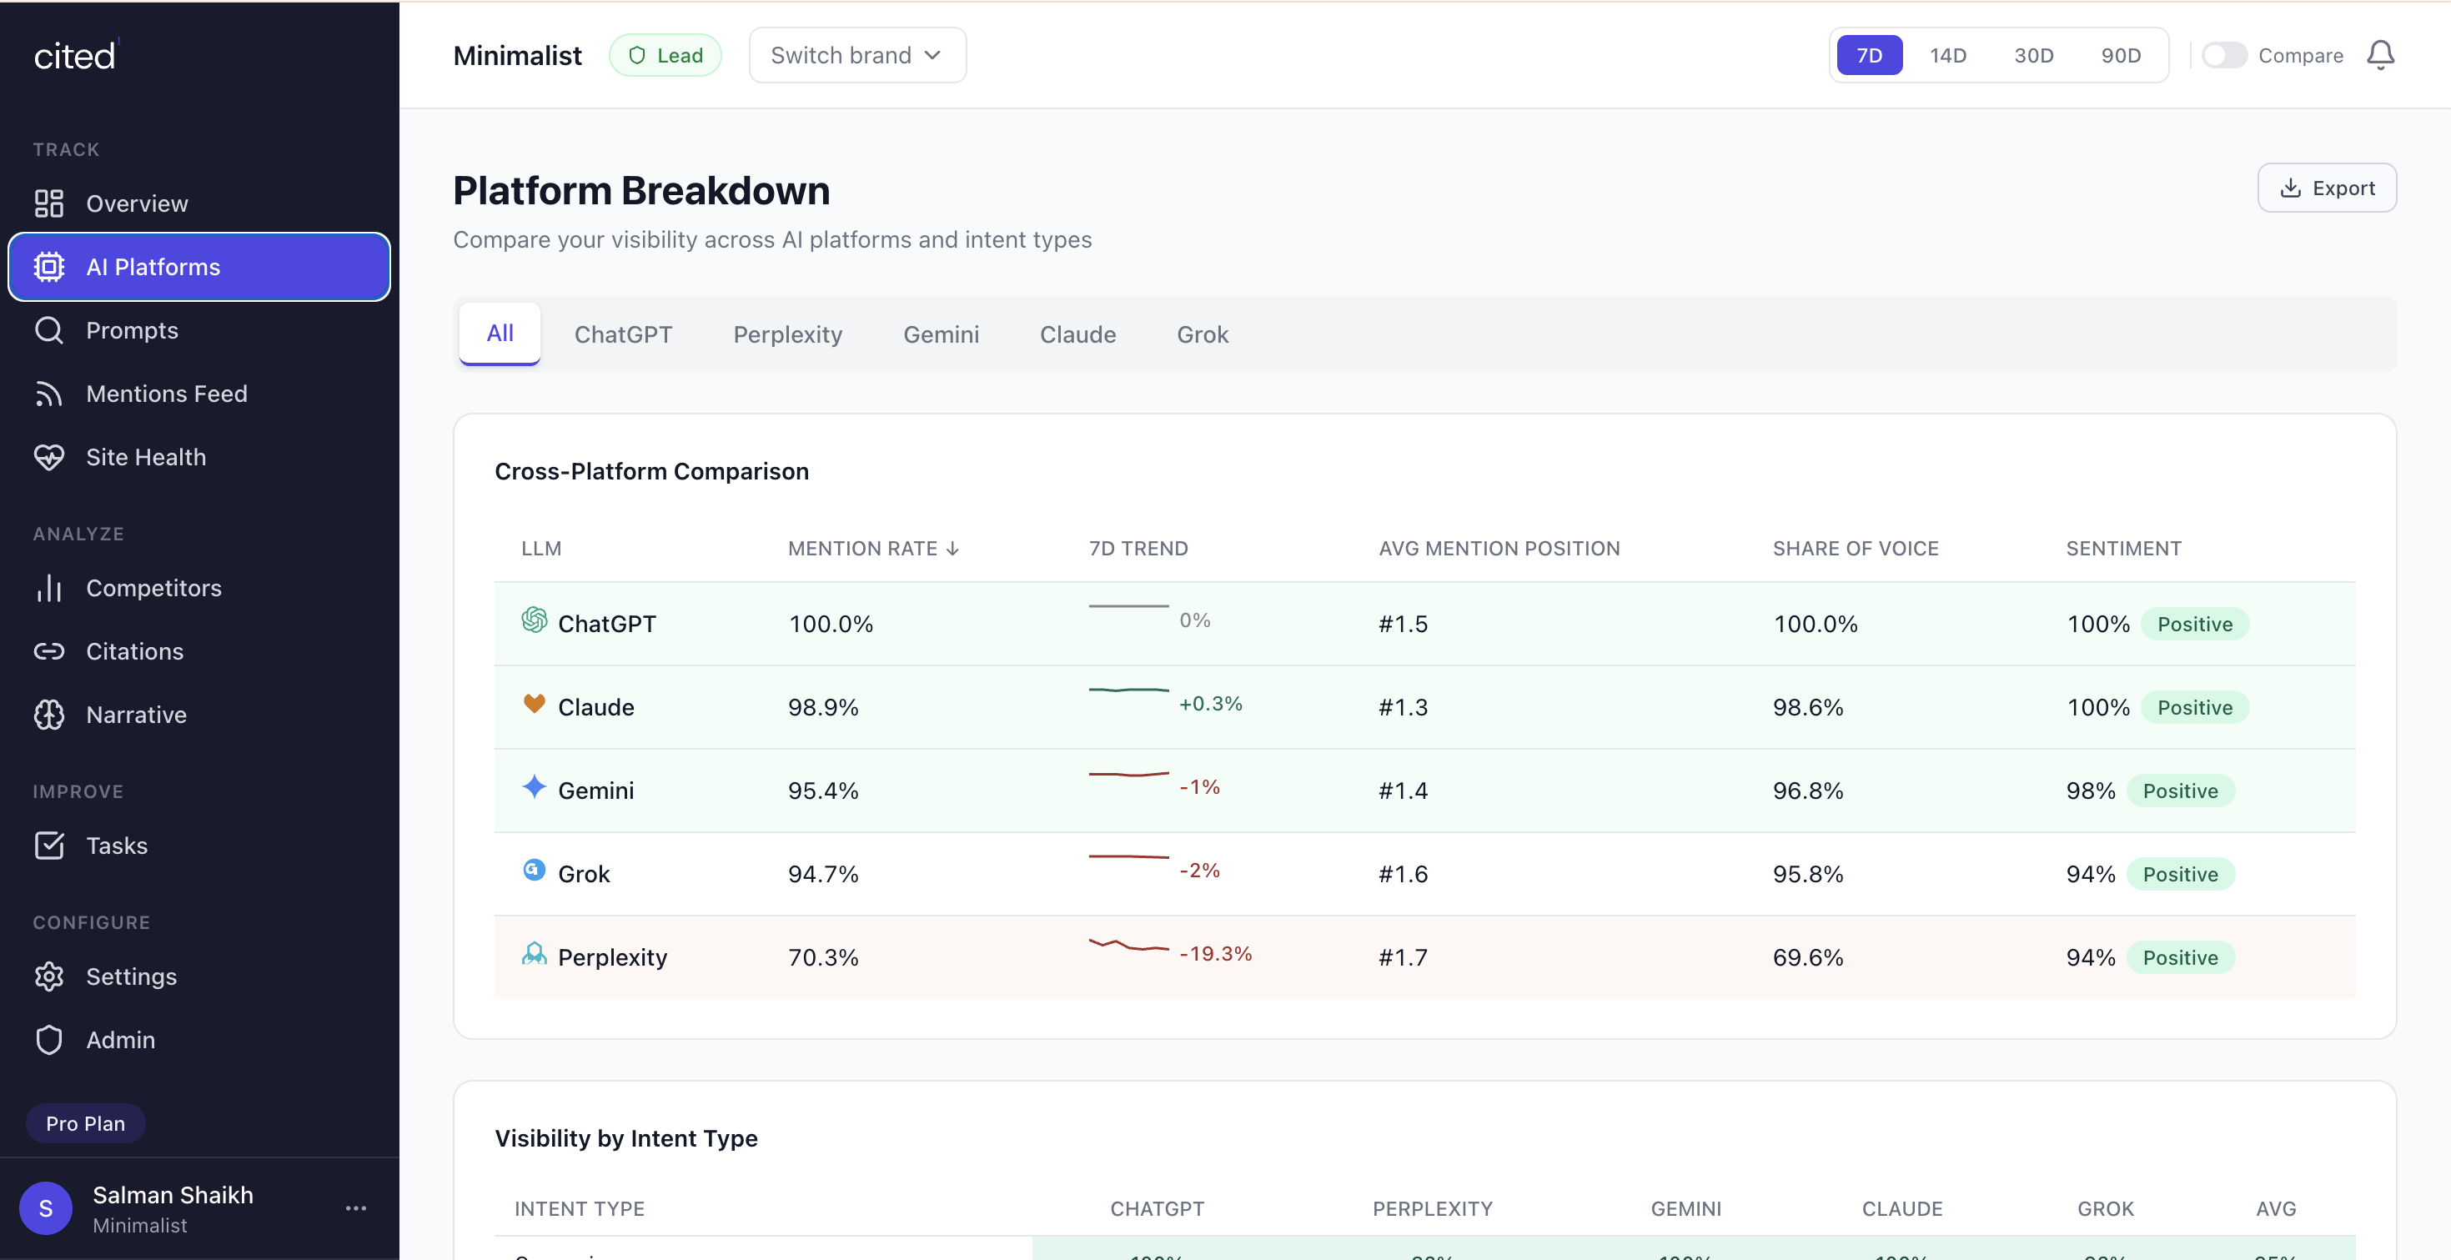The width and height of the screenshot is (2451, 1260).
Task: Click the Mention Rate sort arrow
Action: tap(952, 549)
